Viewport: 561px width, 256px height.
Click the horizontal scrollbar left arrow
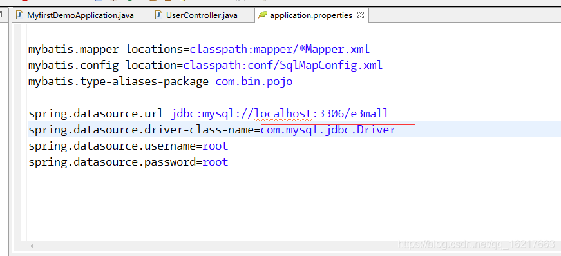[32, 246]
